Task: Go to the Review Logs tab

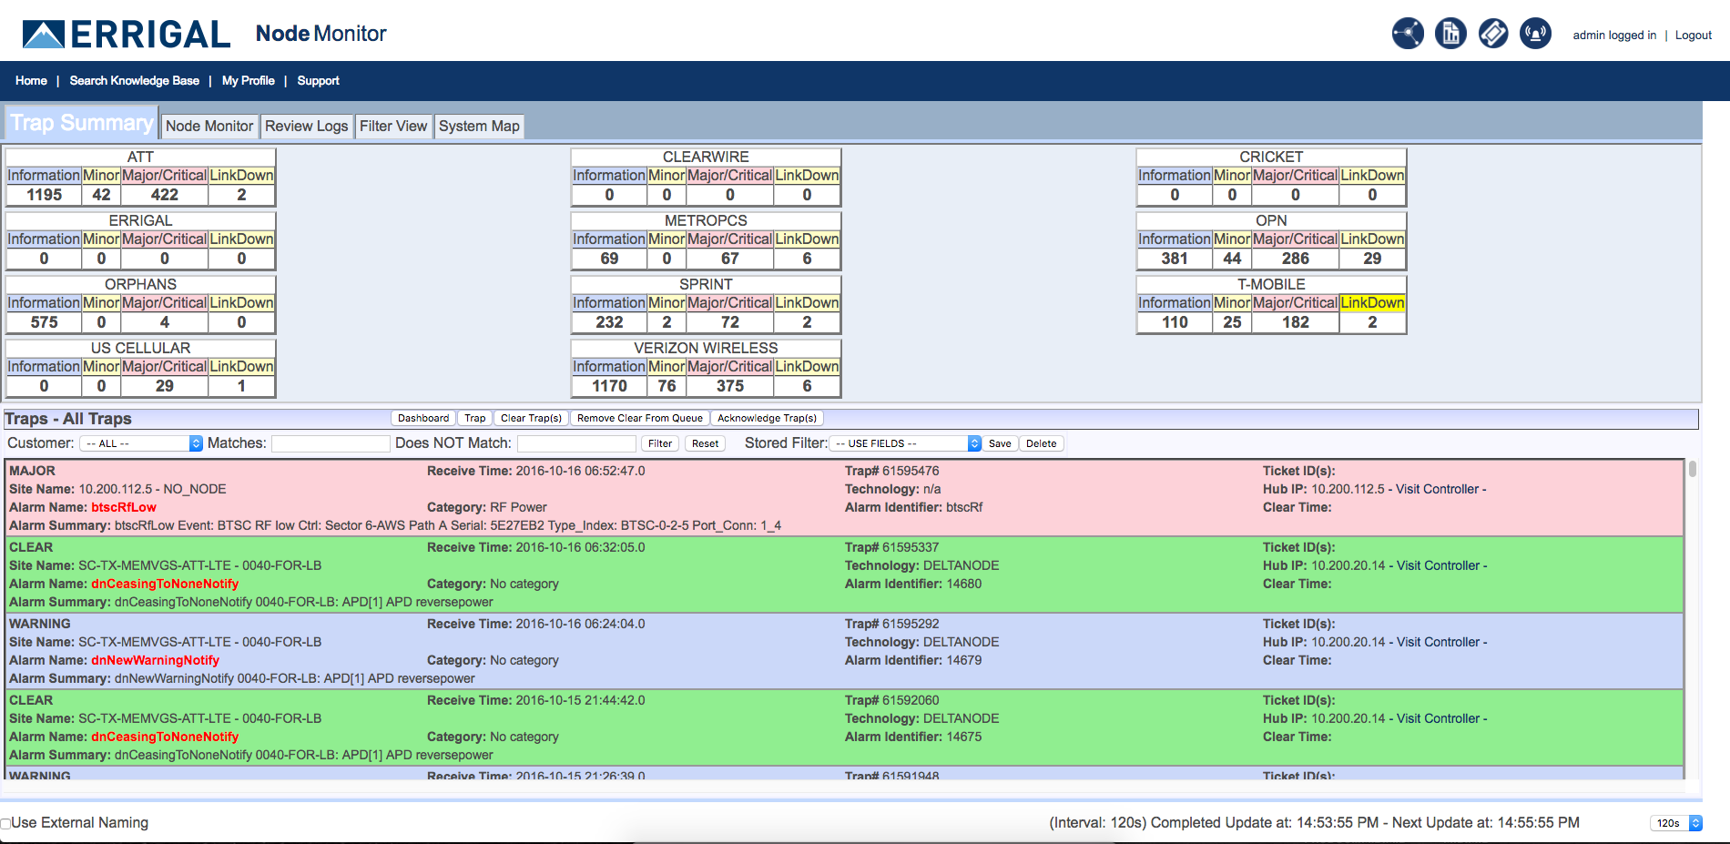Action: click(x=306, y=126)
